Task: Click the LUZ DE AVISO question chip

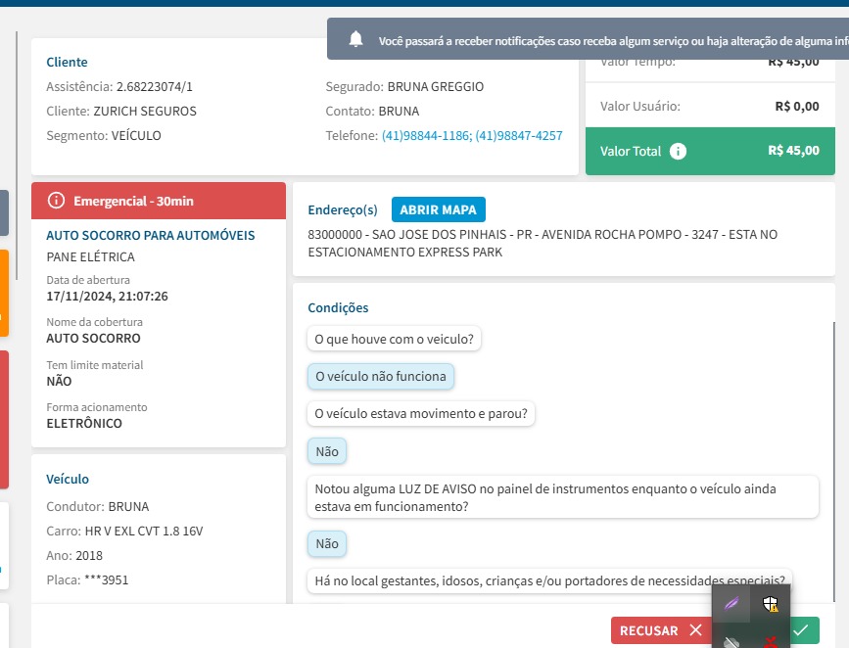Action: coord(562,497)
